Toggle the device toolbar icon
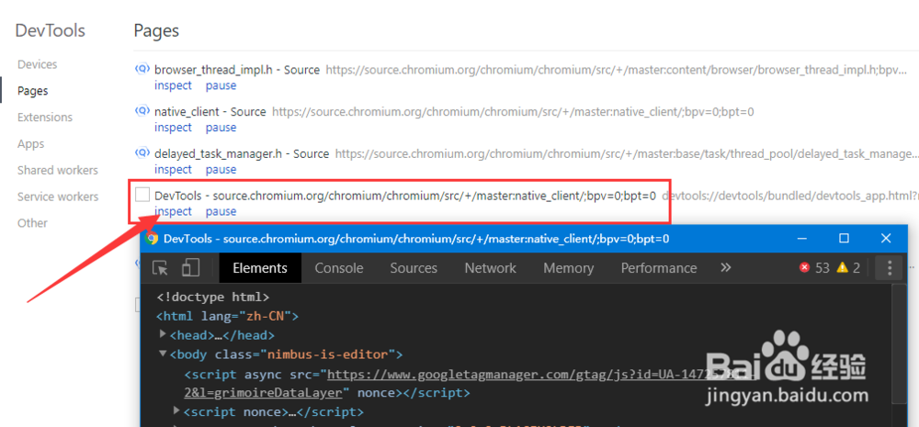The height and width of the screenshot is (427, 919). coord(190,268)
